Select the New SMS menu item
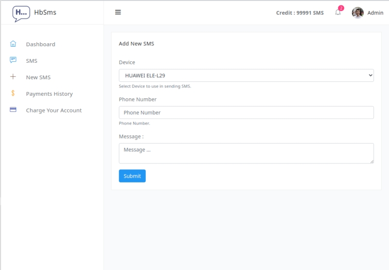The height and width of the screenshot is (270, 389). (38, 77)
